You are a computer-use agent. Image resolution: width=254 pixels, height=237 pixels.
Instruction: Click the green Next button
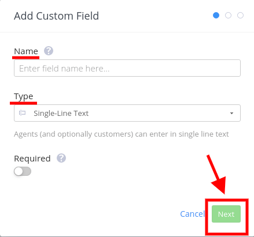coord(226,214)
